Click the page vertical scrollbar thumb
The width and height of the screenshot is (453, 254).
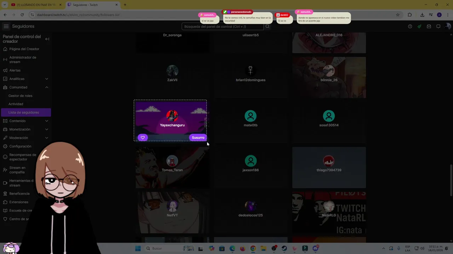pyautogui.click(x=451, y=180)
